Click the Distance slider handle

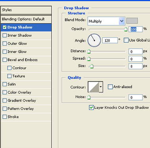click(89, 51)
